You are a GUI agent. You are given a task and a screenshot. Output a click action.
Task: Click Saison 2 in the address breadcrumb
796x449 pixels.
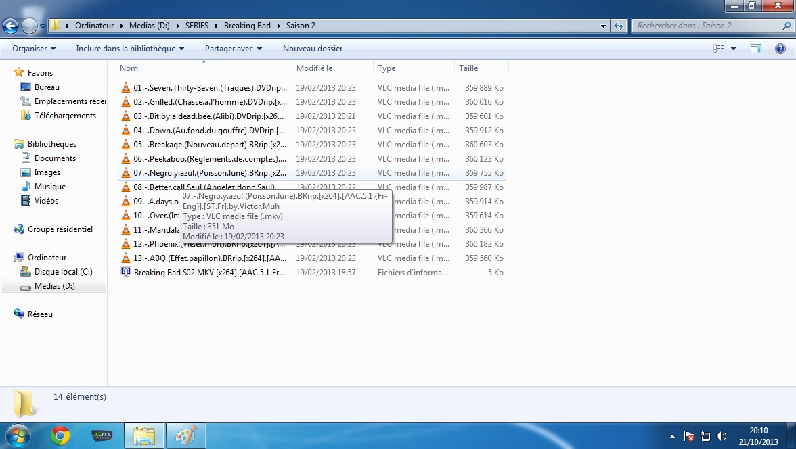(x=301, y=26)
